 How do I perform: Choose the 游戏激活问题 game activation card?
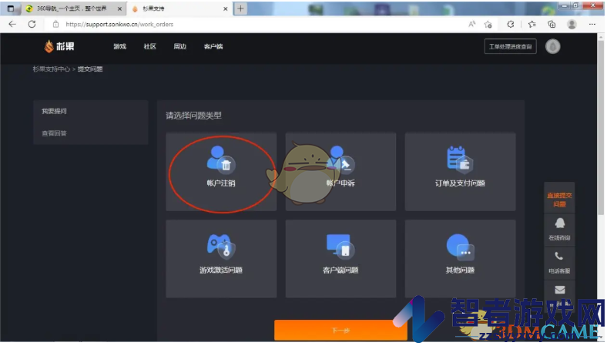pos(221,259)
